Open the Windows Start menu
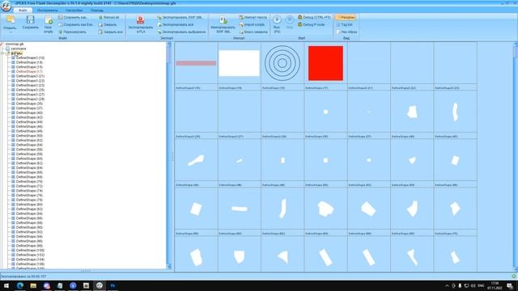 6,285
